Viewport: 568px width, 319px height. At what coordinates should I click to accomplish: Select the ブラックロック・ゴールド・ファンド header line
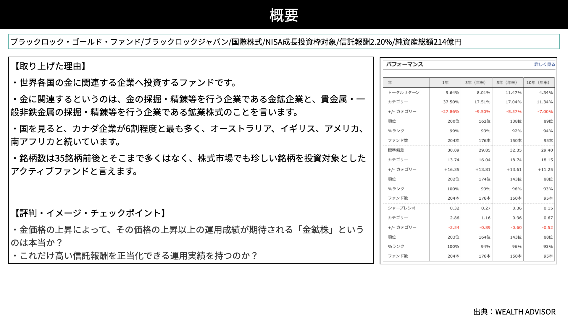pyautogui.click(x=236, y=42)
